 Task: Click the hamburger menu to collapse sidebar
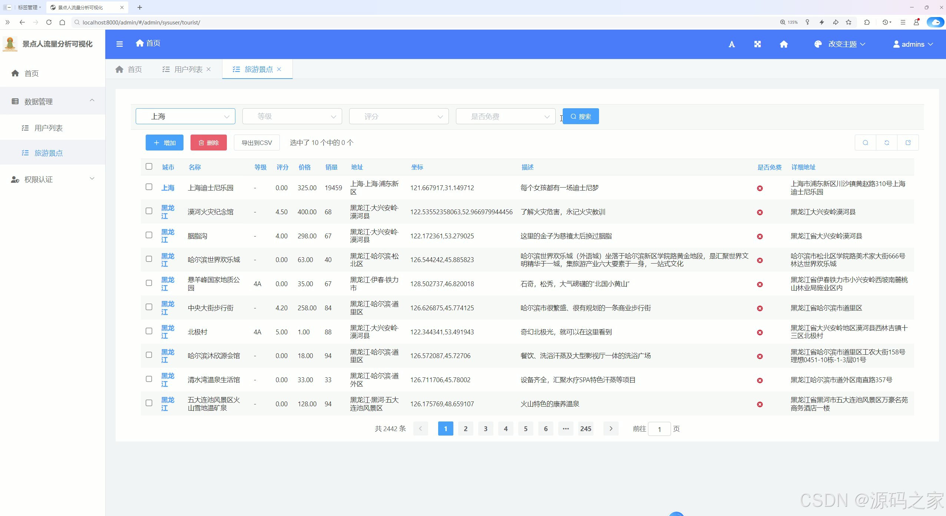(x=119, y=44)
